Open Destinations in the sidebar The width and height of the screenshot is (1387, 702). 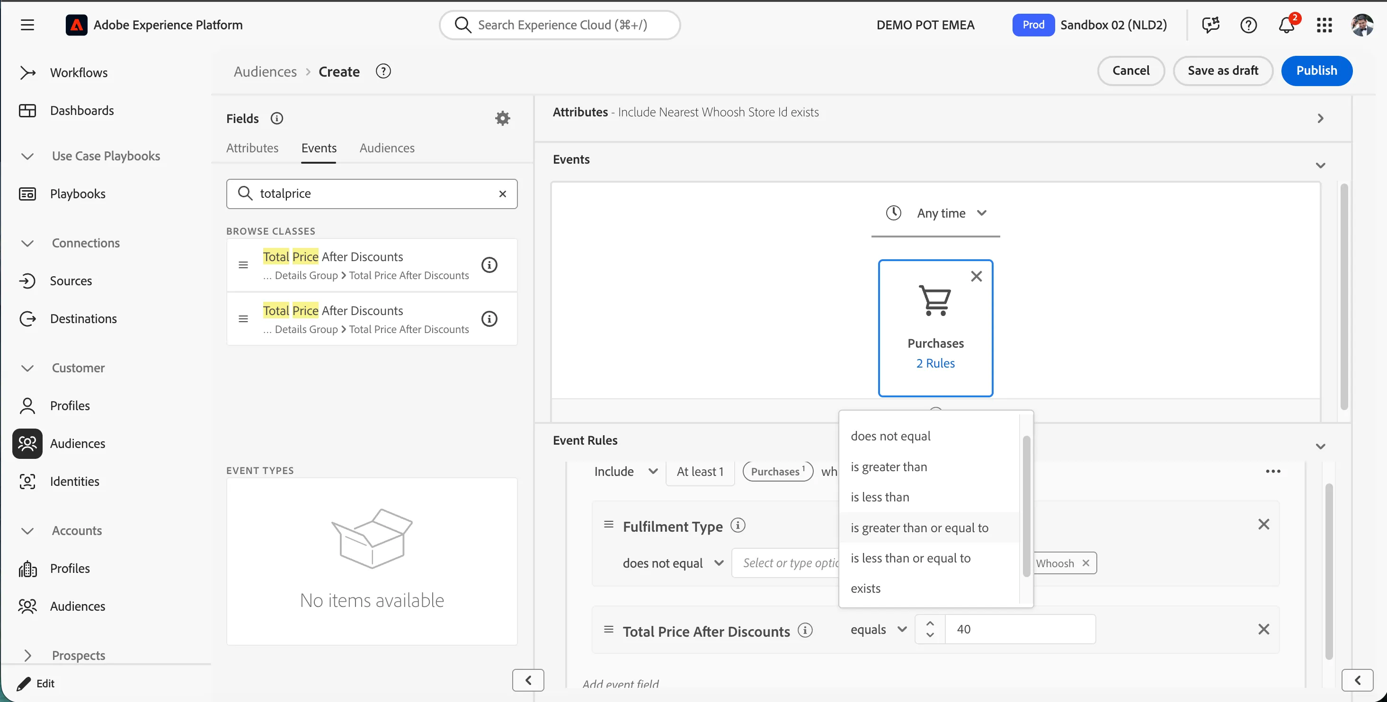pyautogui.click(x=83, y=318)
